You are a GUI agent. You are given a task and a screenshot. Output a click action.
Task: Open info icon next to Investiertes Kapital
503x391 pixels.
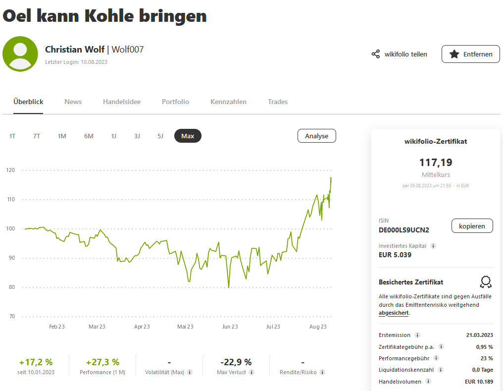433,246
